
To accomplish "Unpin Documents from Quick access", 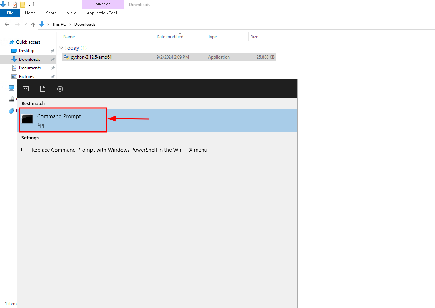I will 53,68.
